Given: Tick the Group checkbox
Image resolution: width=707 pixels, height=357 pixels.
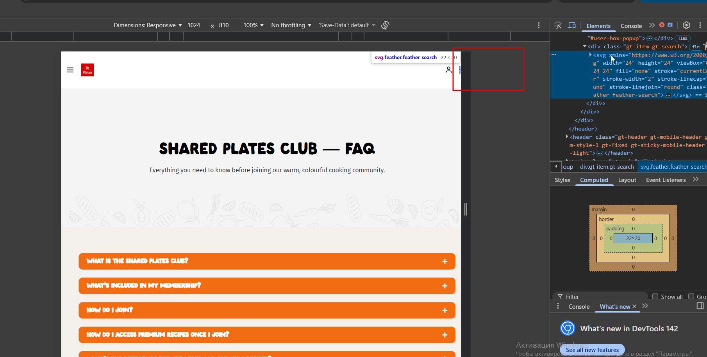Looking at the screenshot, I should 691,297.
